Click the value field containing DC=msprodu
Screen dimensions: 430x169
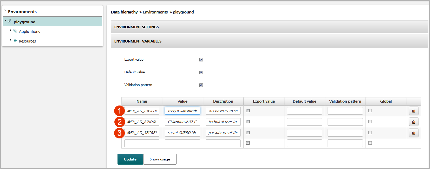coord(183,111)
